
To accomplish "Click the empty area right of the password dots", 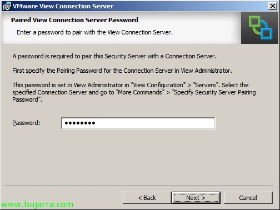I will pyautogui.click(x=155, y=123).
